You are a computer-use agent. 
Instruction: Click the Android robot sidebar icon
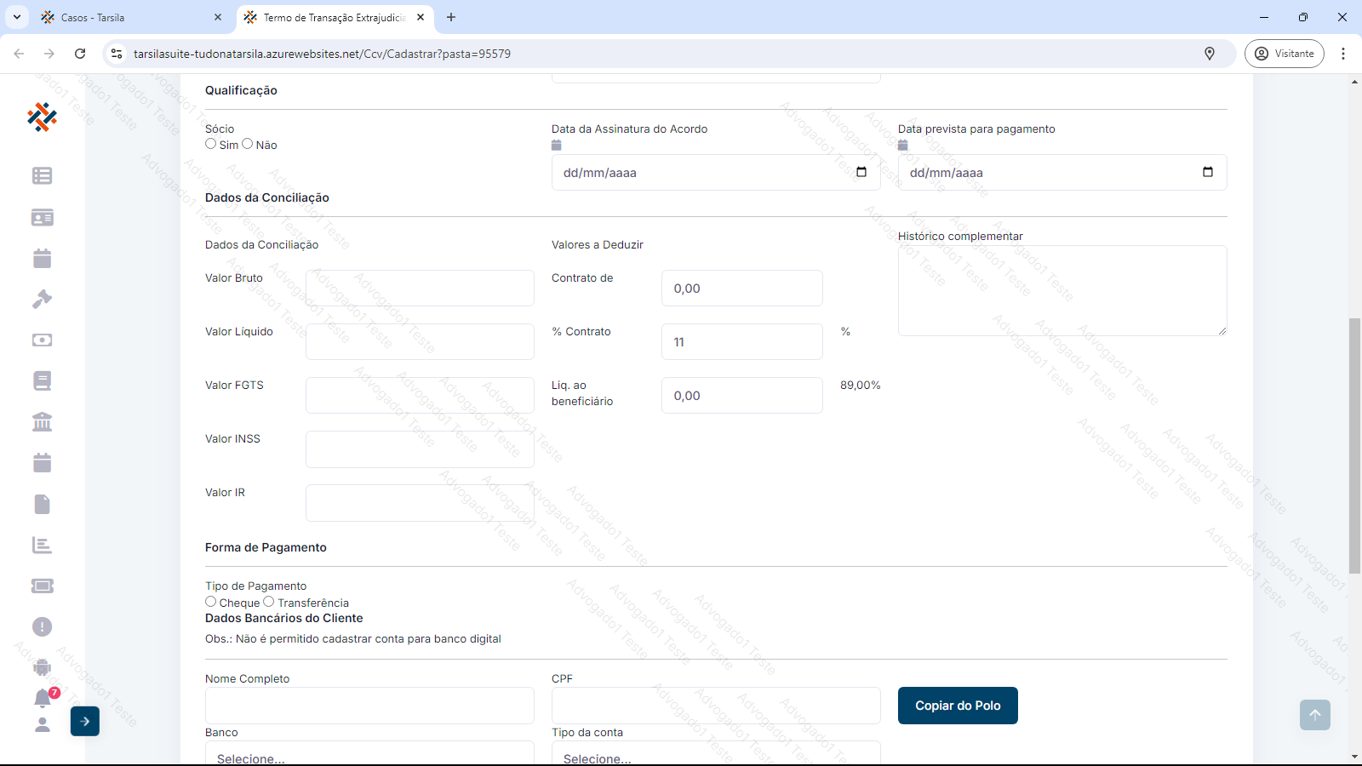[42, 667]
